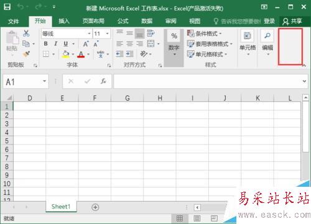Increase indent icon
311x224 pixels.
129,54
